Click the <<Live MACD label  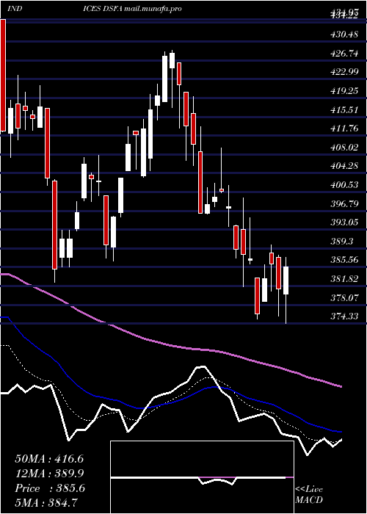(x=309, y=495)
